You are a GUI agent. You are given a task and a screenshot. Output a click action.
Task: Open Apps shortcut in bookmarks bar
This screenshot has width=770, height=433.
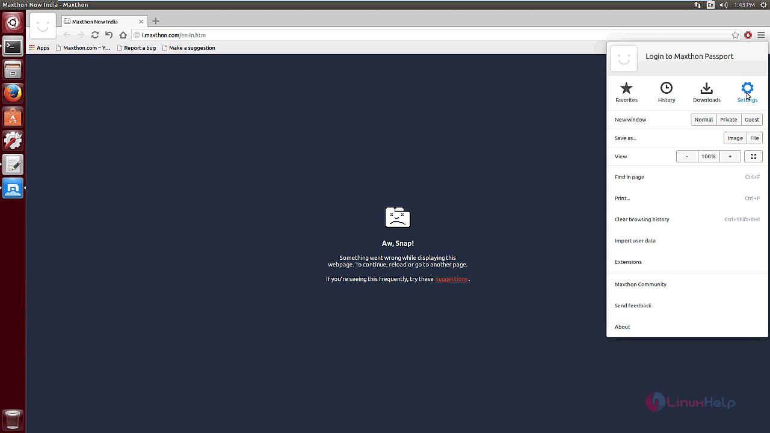coord(39,48)
